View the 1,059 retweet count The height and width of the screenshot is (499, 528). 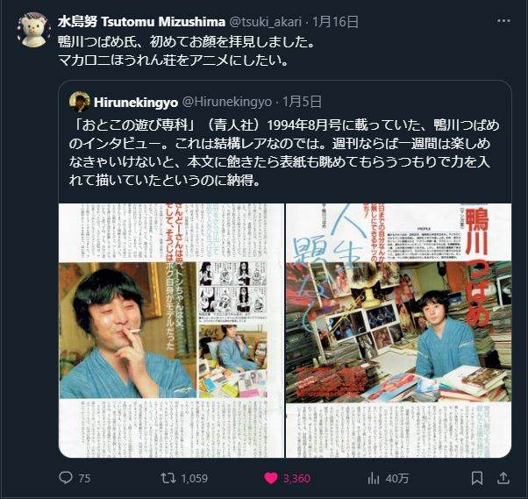point(195,479)
